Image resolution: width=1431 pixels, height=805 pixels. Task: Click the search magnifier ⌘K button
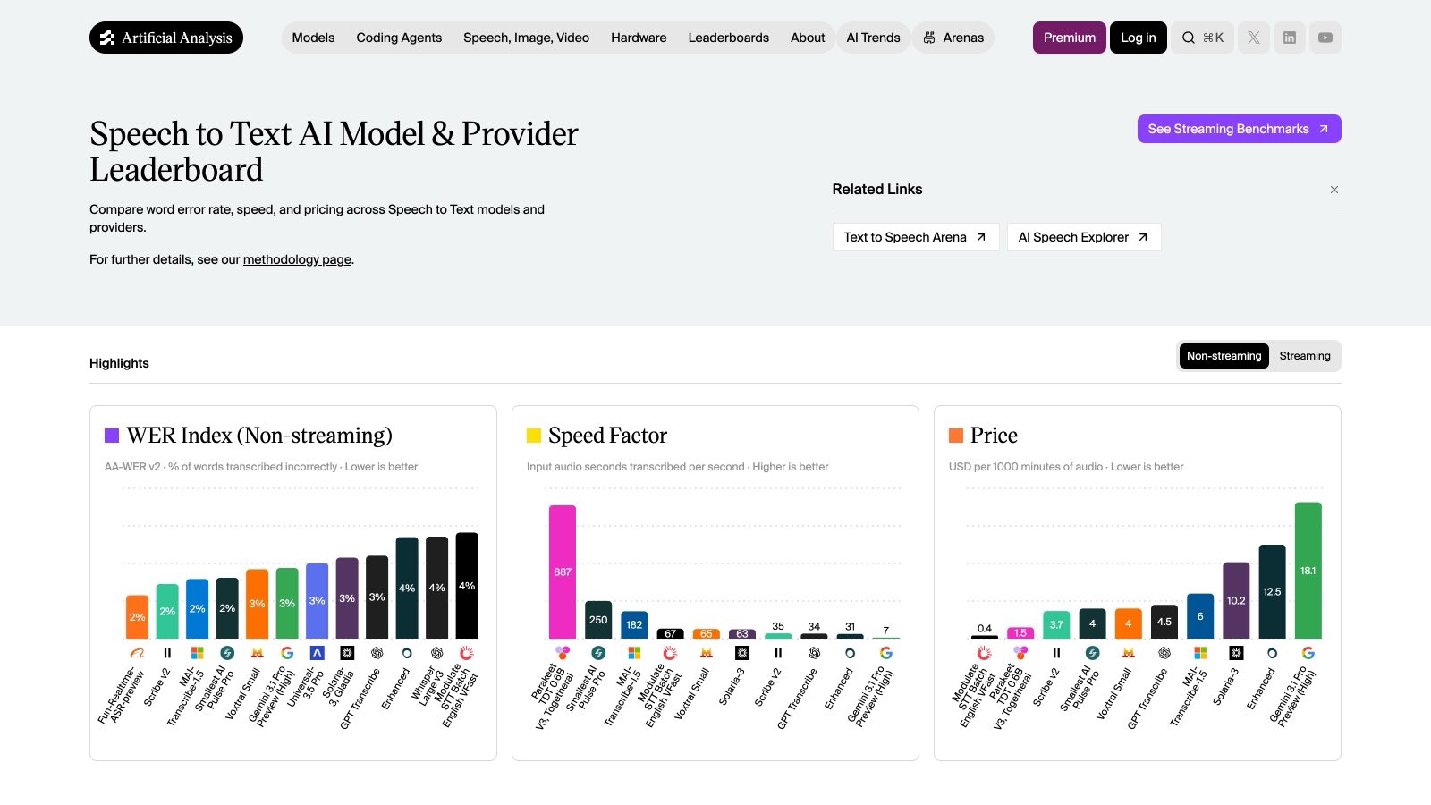pos(1202,38)
